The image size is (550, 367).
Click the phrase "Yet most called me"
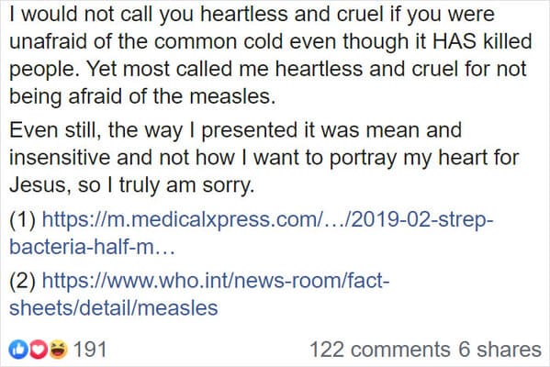pyautogui.click(x=177, y=69)
